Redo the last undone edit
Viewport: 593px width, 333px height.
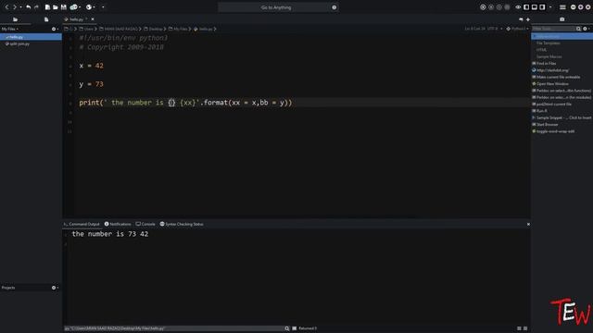[36, 7]
